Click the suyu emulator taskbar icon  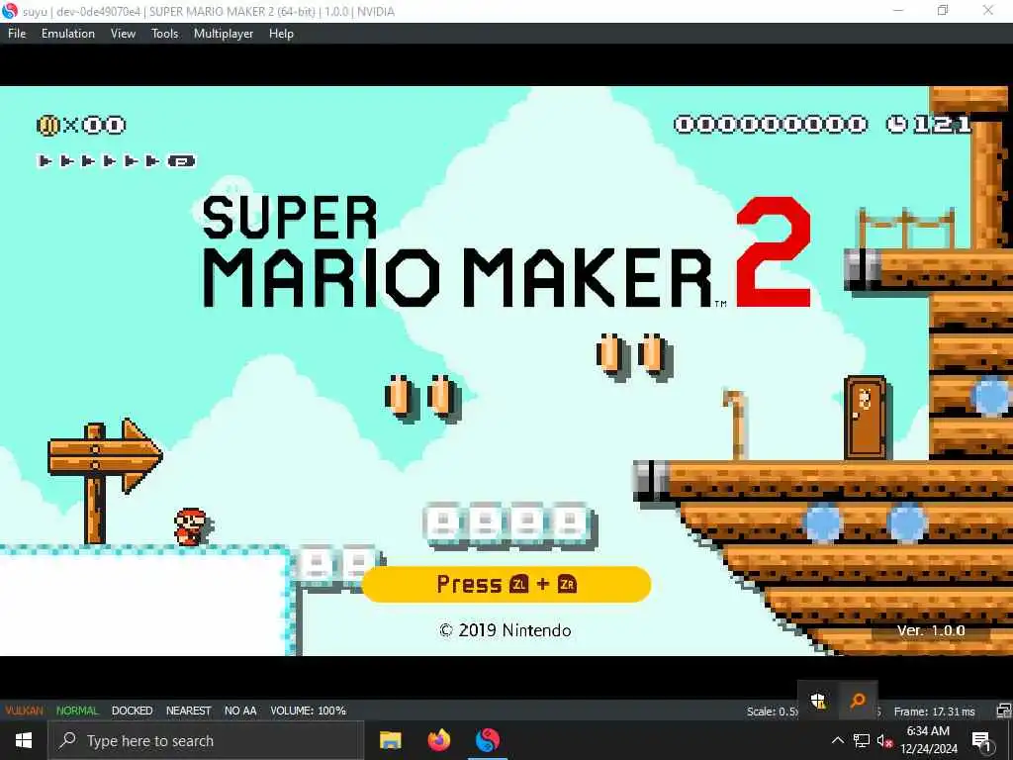coord(488,740)
